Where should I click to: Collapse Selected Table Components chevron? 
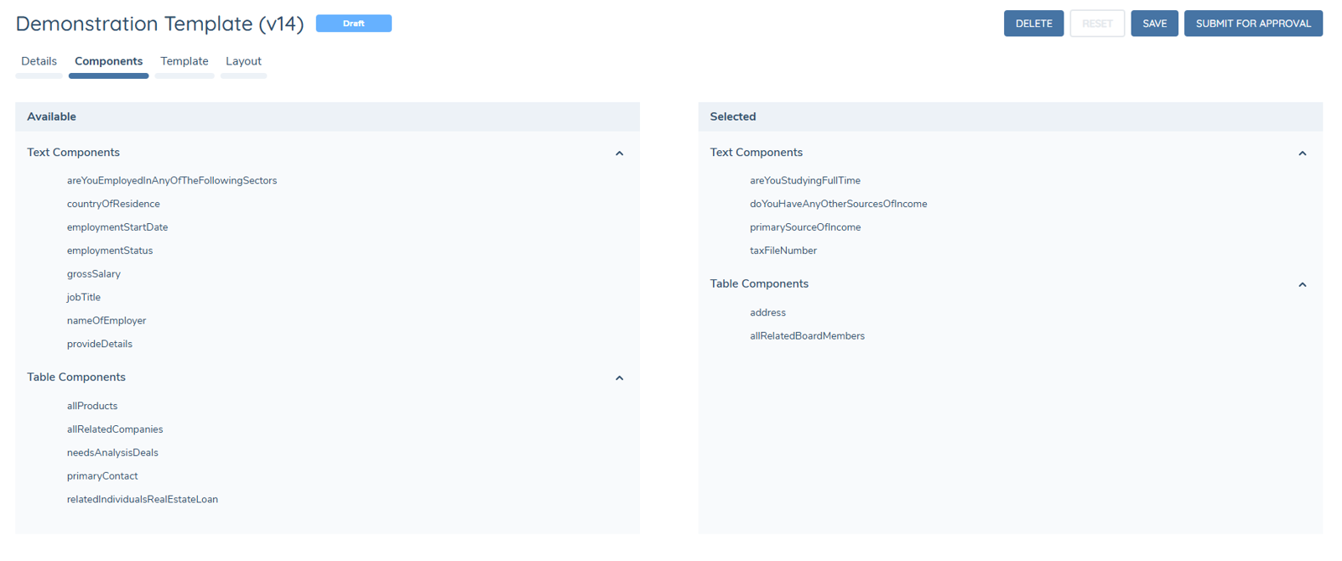click(1302, 285)
